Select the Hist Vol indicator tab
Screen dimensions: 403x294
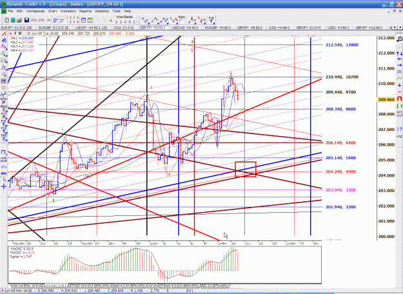click(x=27, y=286)
